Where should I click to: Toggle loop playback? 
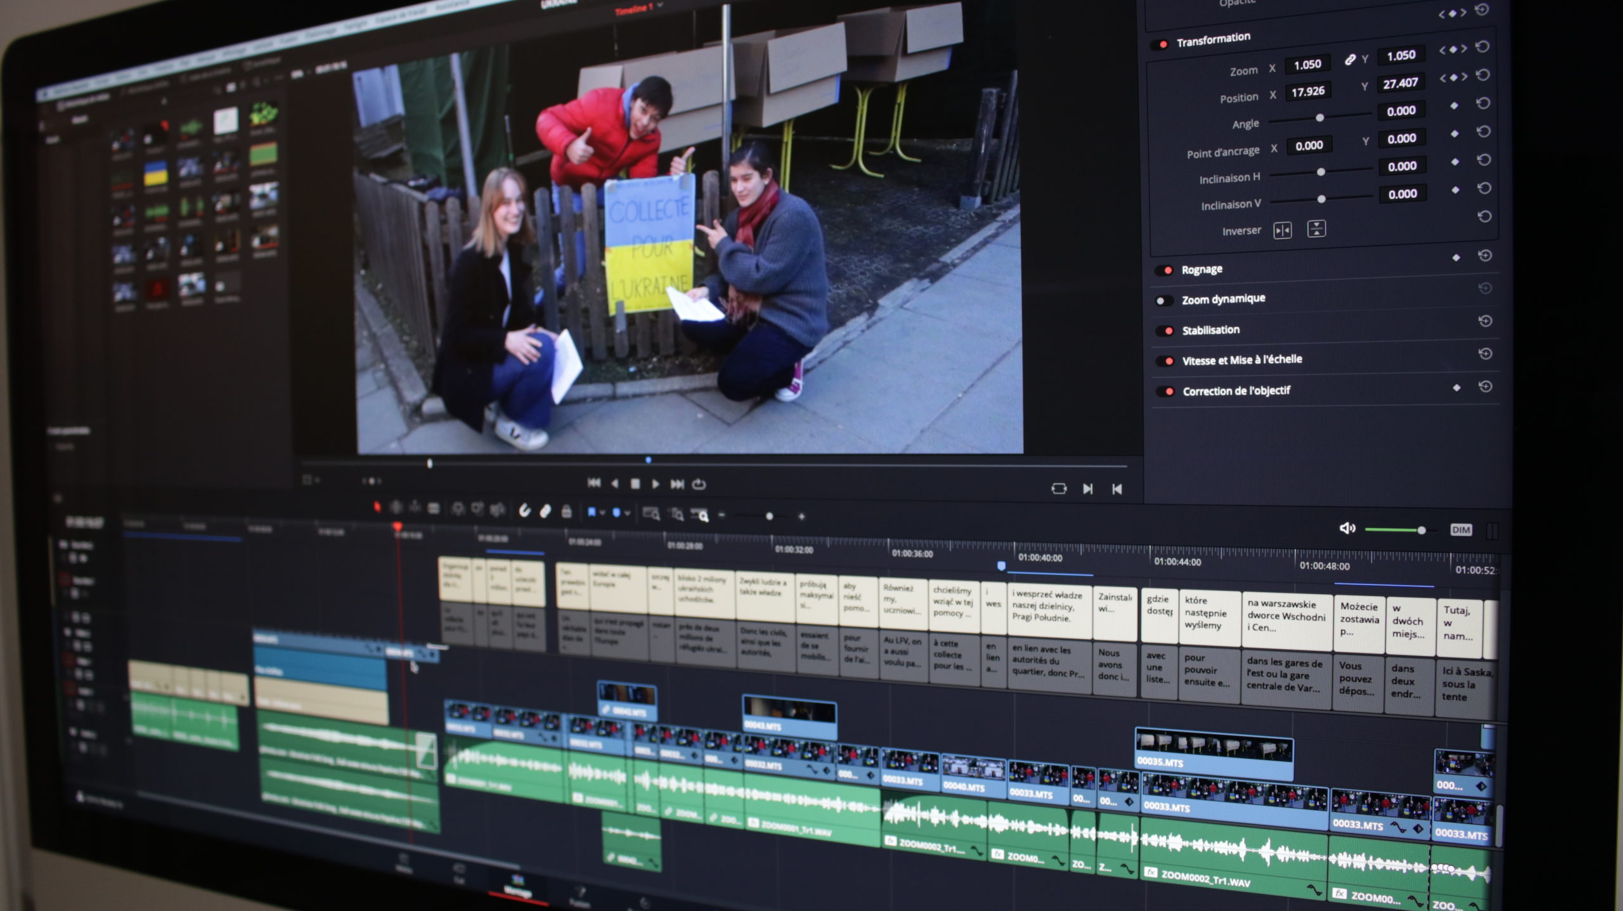(x=699, y=484)
